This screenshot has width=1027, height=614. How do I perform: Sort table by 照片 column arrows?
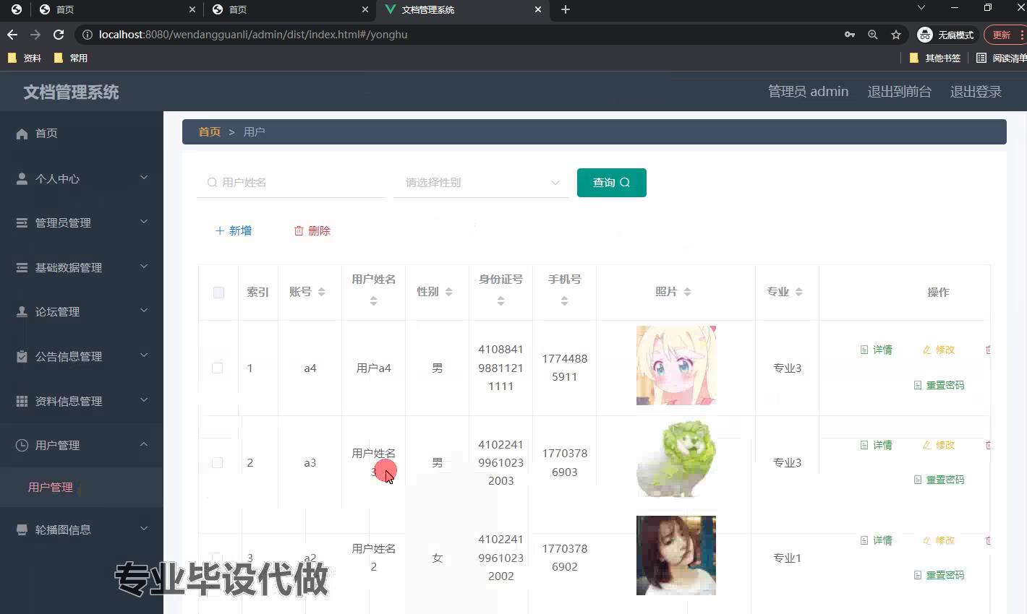[x=687, y=292]
